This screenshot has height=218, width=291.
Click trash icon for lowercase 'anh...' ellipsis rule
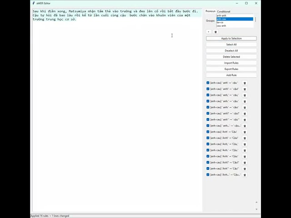[x=245, y=126]
